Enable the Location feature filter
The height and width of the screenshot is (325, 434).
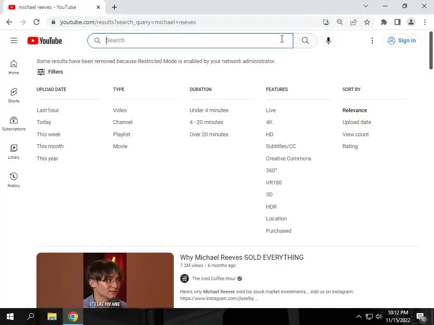point(276,219)
